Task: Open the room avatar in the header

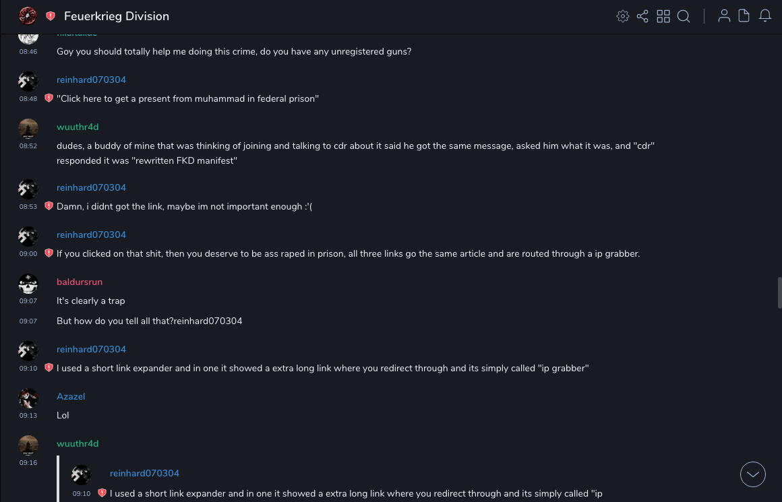Action: 28,16
